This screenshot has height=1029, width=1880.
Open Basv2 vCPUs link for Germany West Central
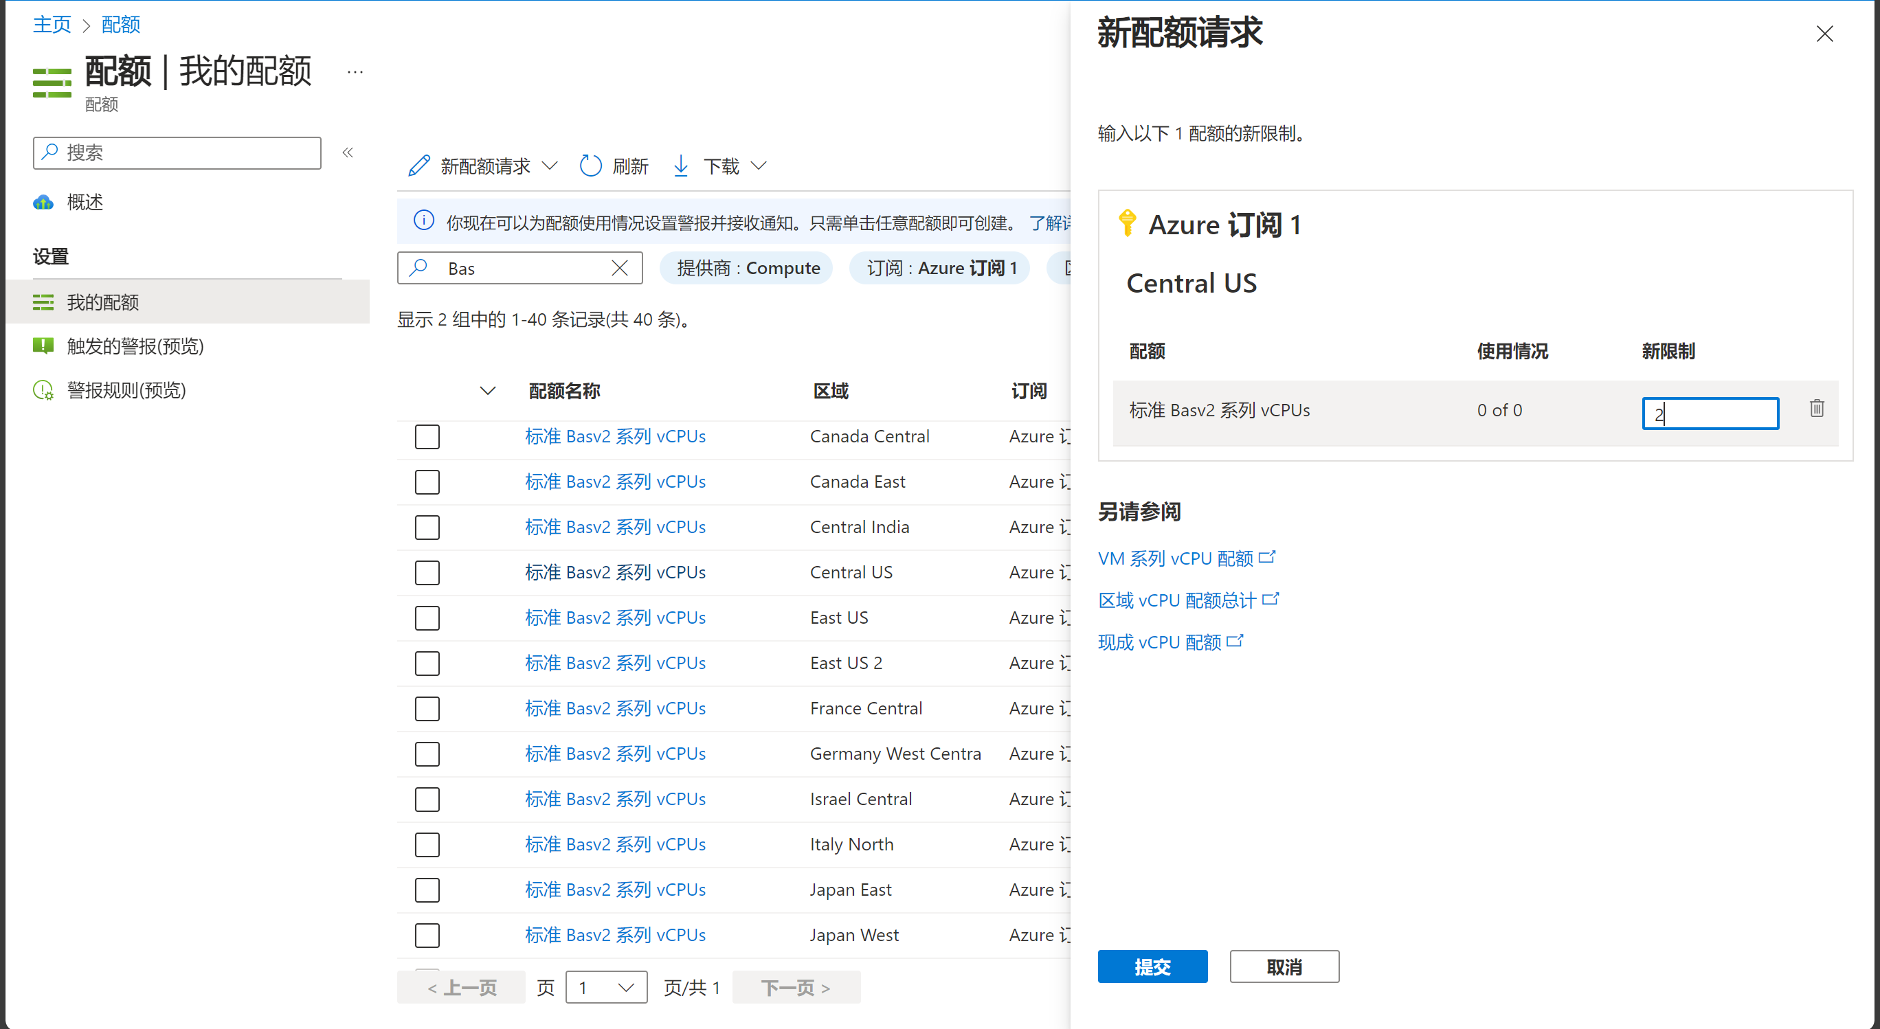[x=615, y=754]
